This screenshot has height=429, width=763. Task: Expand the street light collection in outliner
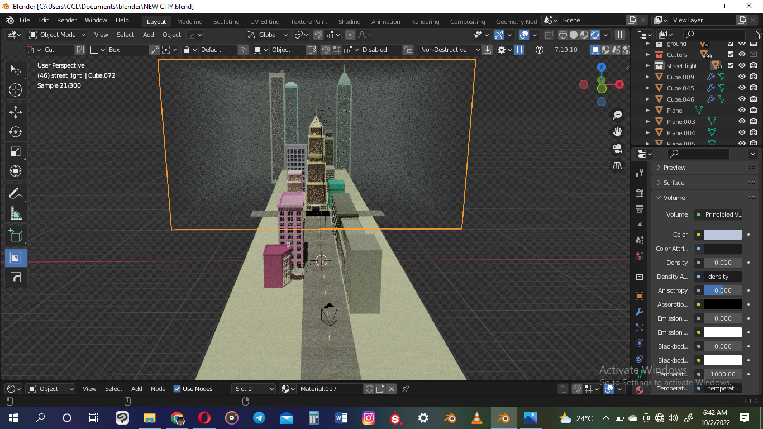pyautogui.click(x=648, y=65)
